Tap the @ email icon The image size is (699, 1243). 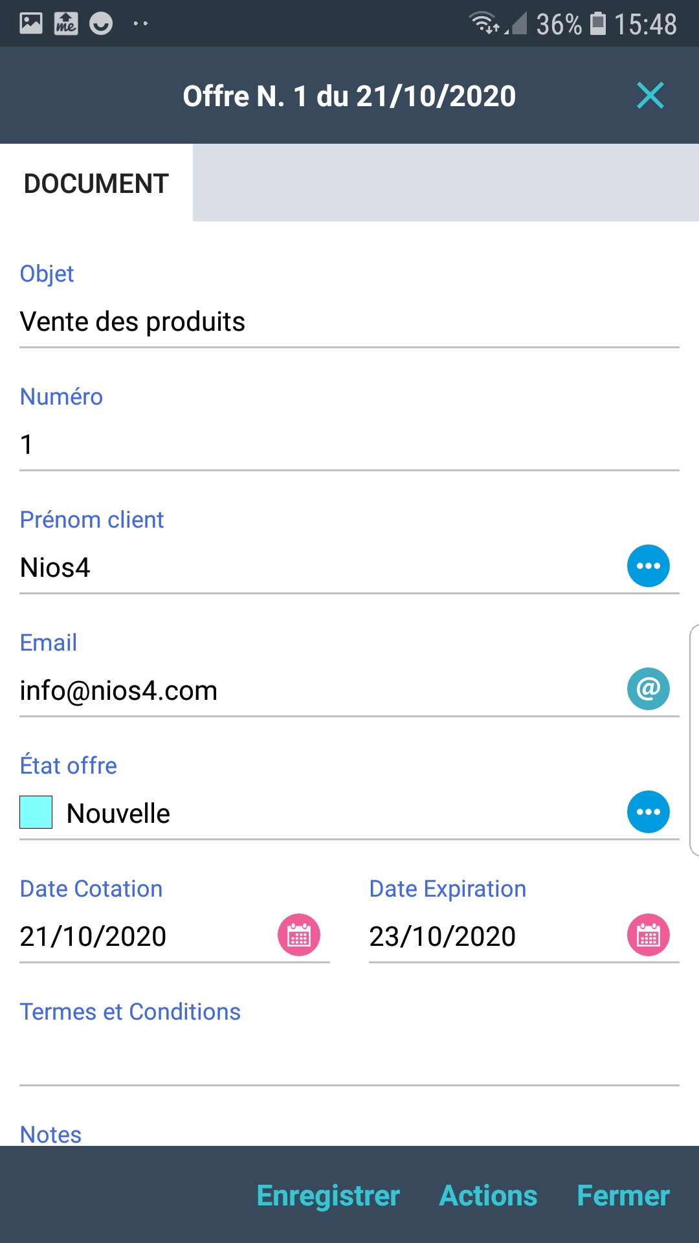648,689
